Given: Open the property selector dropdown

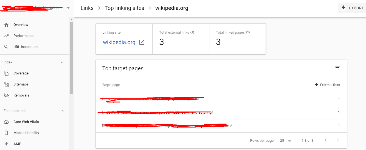Looking at the screenshot, I should tap(68, 8).
